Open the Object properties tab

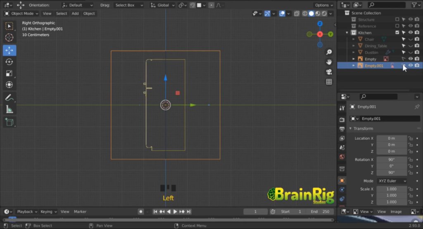pos(342,180)
